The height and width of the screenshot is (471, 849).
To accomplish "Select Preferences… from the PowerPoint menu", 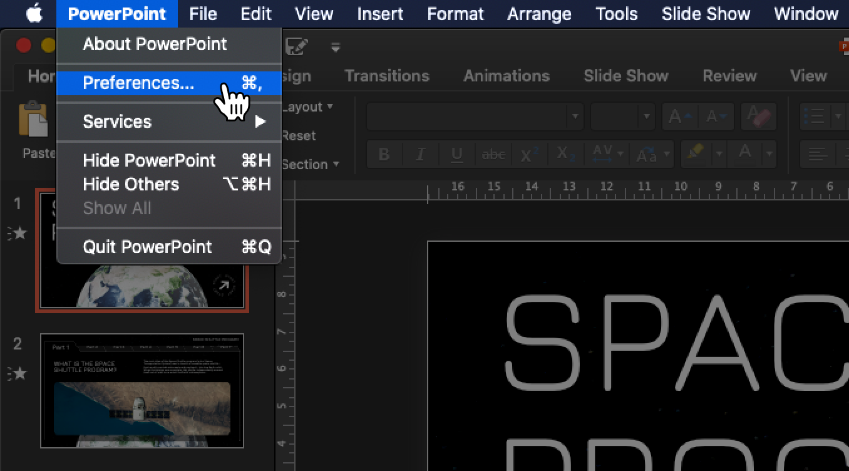I will pyautogui.click(x=169, y=83).
